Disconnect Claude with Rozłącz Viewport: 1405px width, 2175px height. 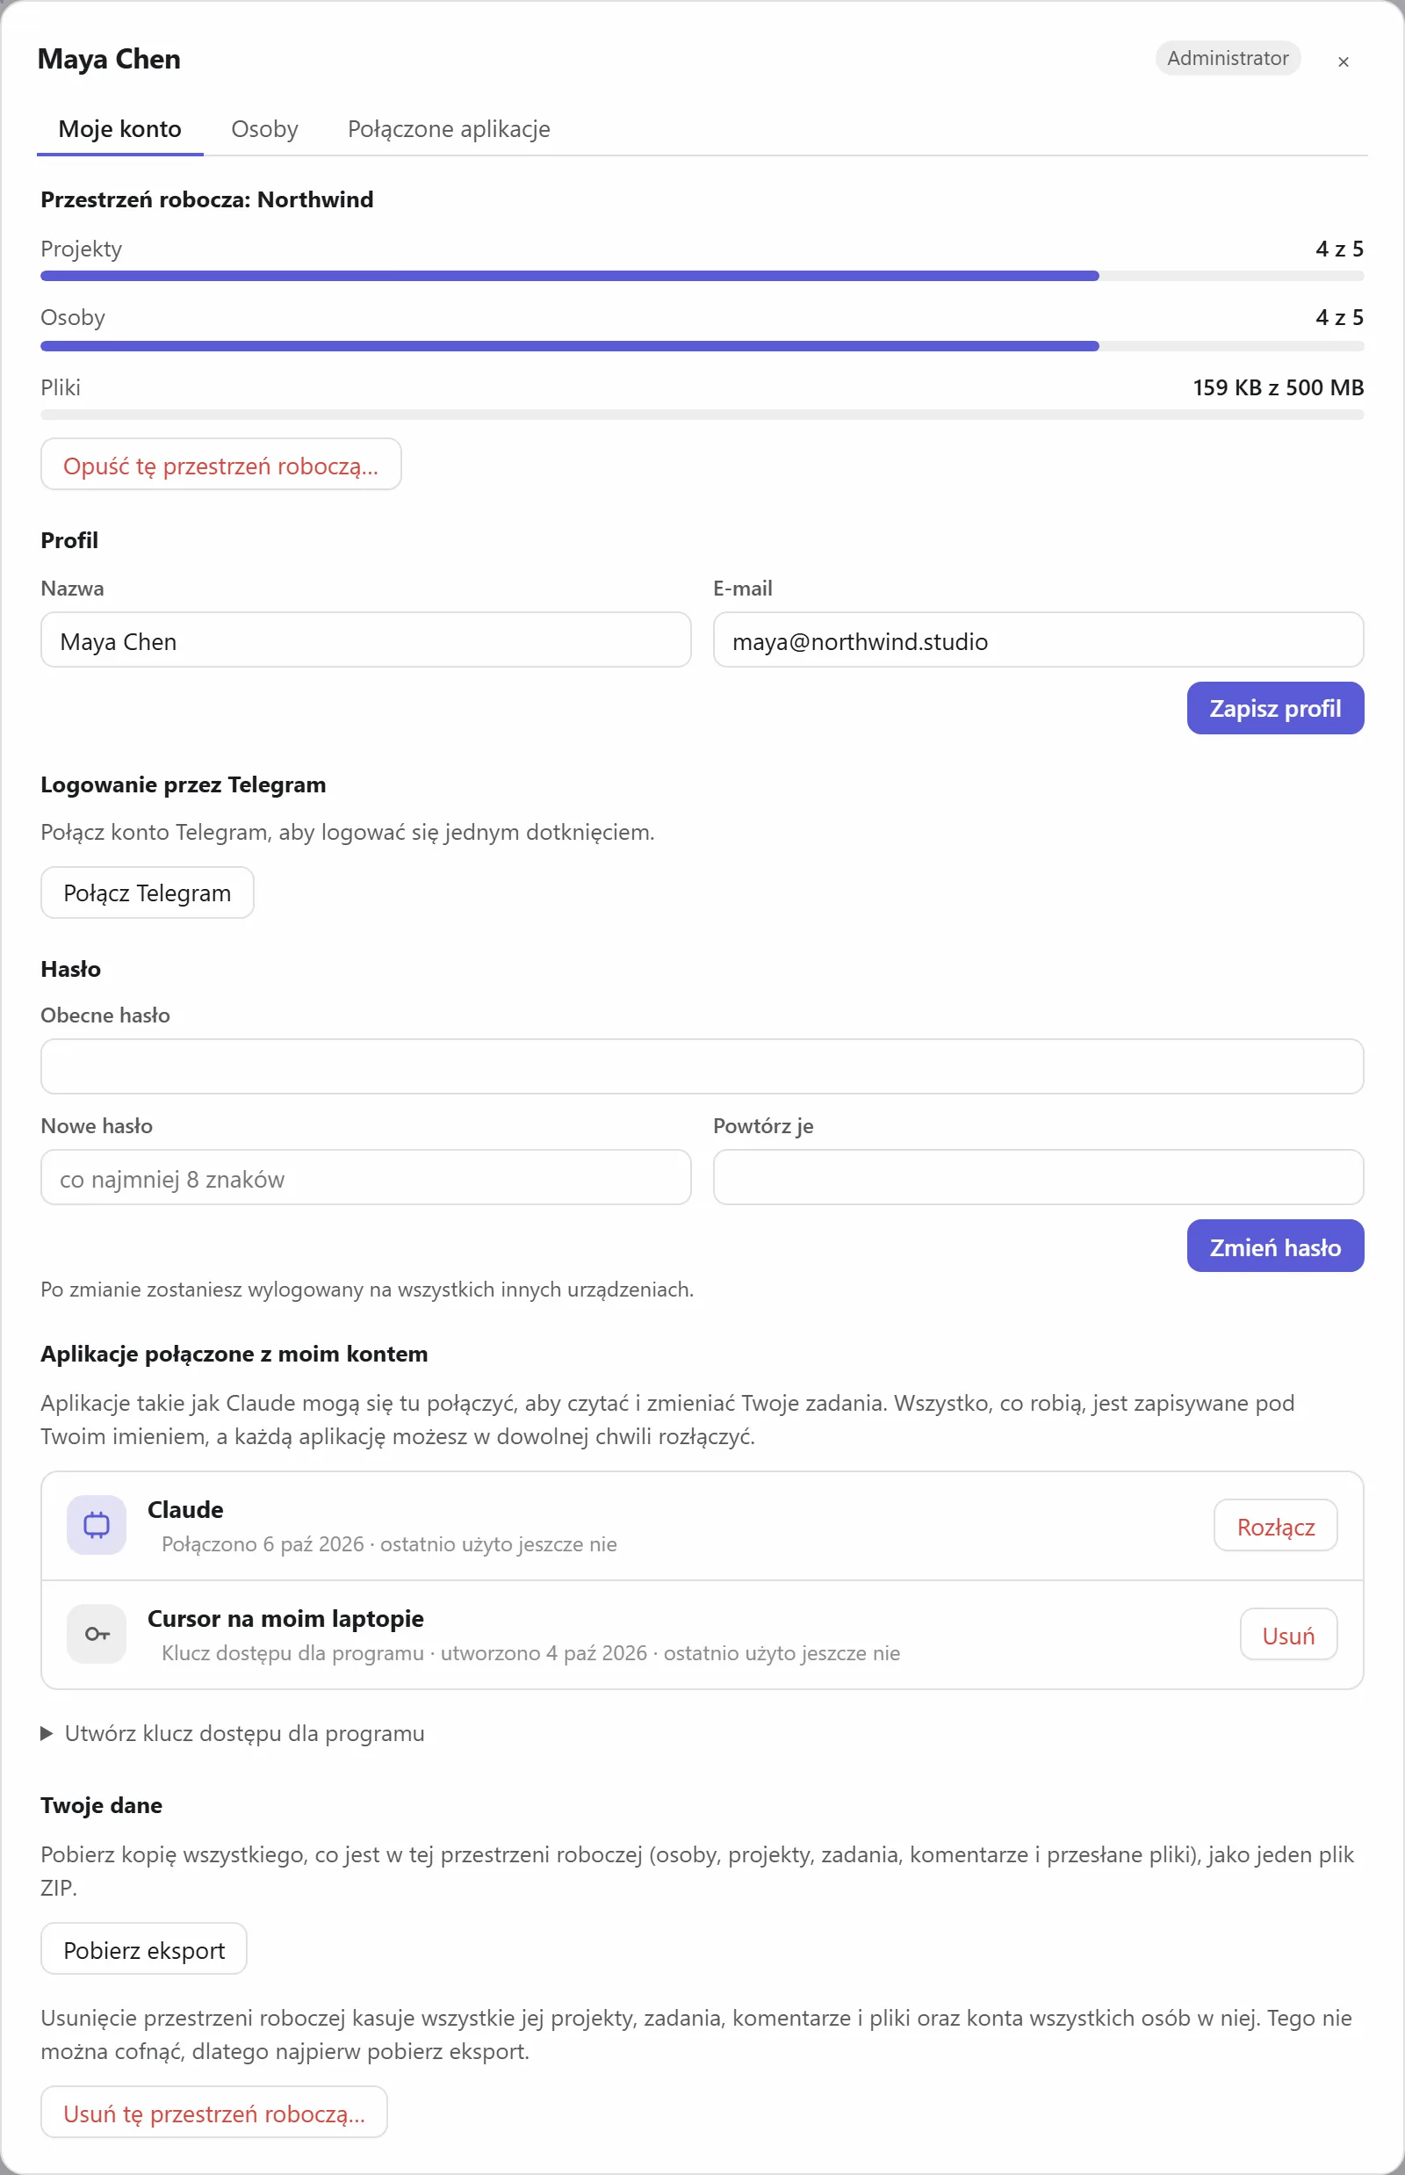(1275, 1526)
